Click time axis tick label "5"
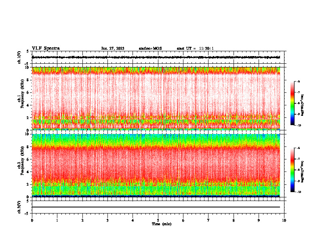The height and width of the screenshot is (247, 320). pyautogui.click(x=158, y=220)
